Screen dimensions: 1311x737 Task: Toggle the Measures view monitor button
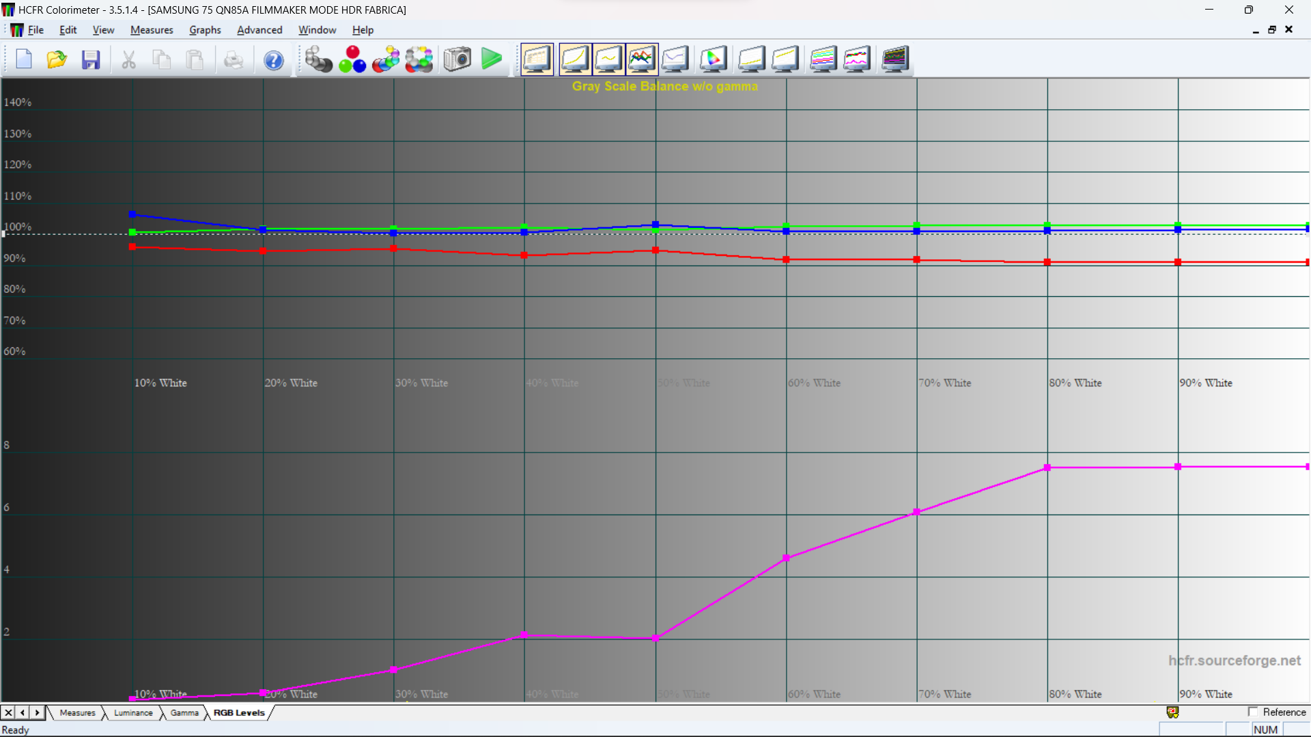[x=537, y=59]
